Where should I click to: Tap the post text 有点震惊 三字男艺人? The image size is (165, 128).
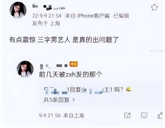pos(40,40)
